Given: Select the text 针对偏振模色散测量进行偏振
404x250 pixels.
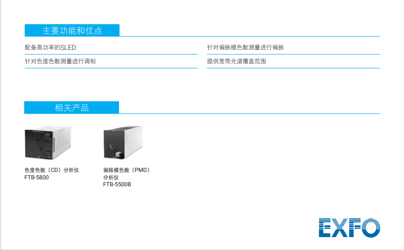Looking at the screenshot, I should (245, 47).
